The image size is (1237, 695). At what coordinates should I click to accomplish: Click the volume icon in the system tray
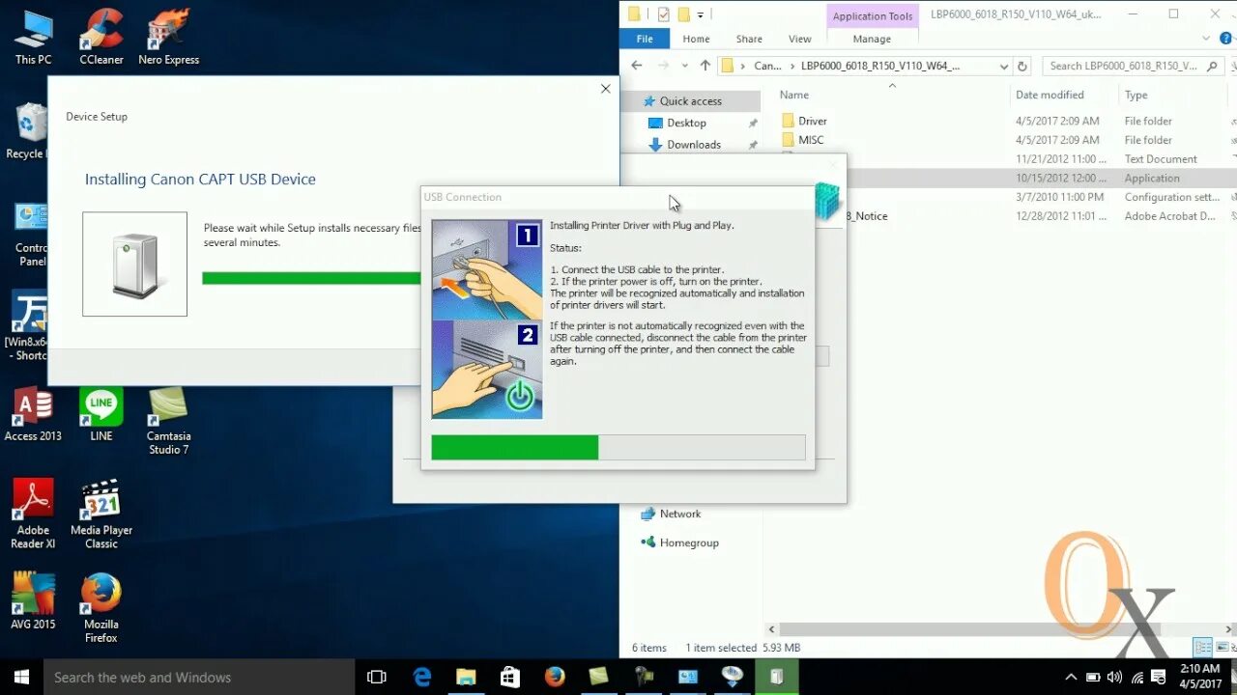click(1115, 678)
